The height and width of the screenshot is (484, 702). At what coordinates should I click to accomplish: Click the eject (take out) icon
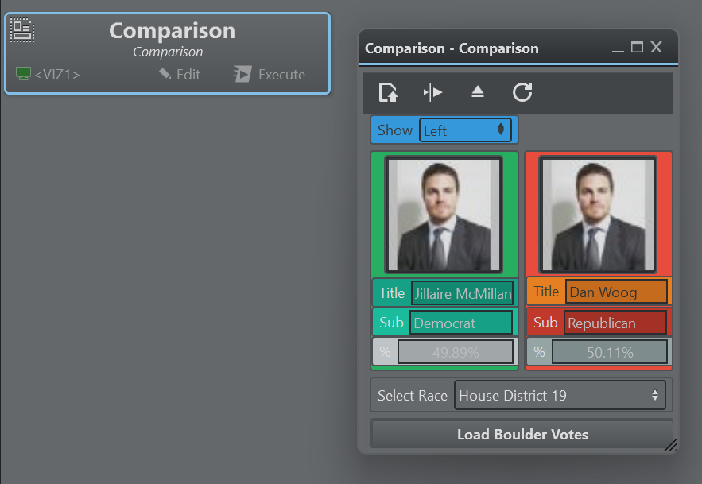477,92
